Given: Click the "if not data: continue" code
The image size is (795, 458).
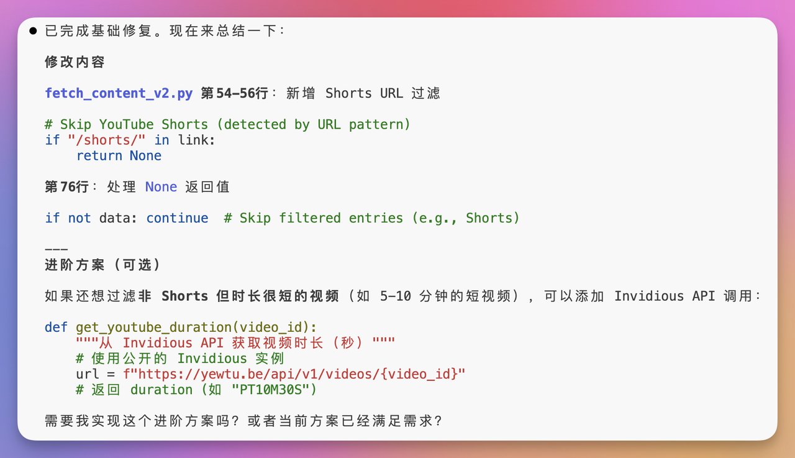Looking at the screenshot, I should pyautogui.click(x=126, y=218).
